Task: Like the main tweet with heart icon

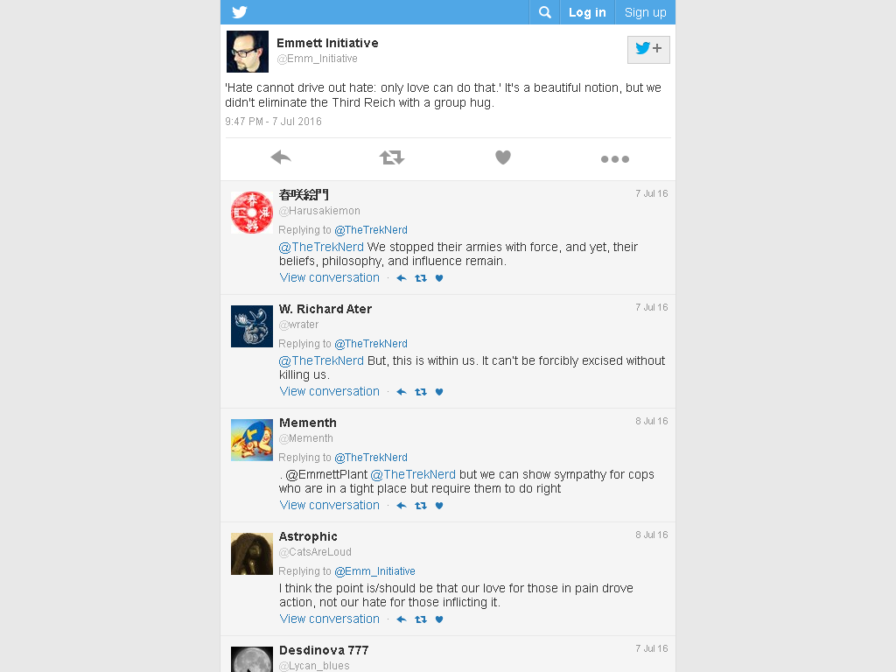Action: 503,157
